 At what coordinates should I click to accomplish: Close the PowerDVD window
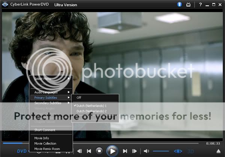(x=220, y=4)
